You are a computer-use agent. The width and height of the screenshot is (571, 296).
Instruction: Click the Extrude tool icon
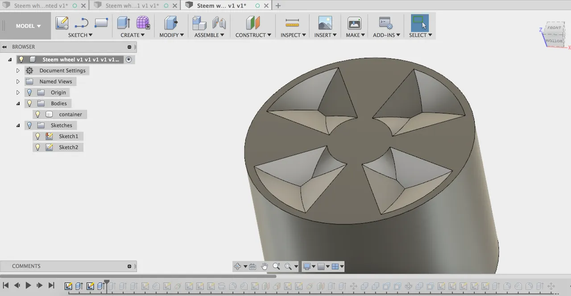(124, 23)
